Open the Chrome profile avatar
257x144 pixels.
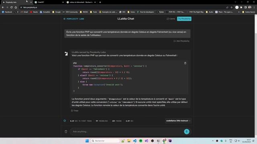[250, 7]
